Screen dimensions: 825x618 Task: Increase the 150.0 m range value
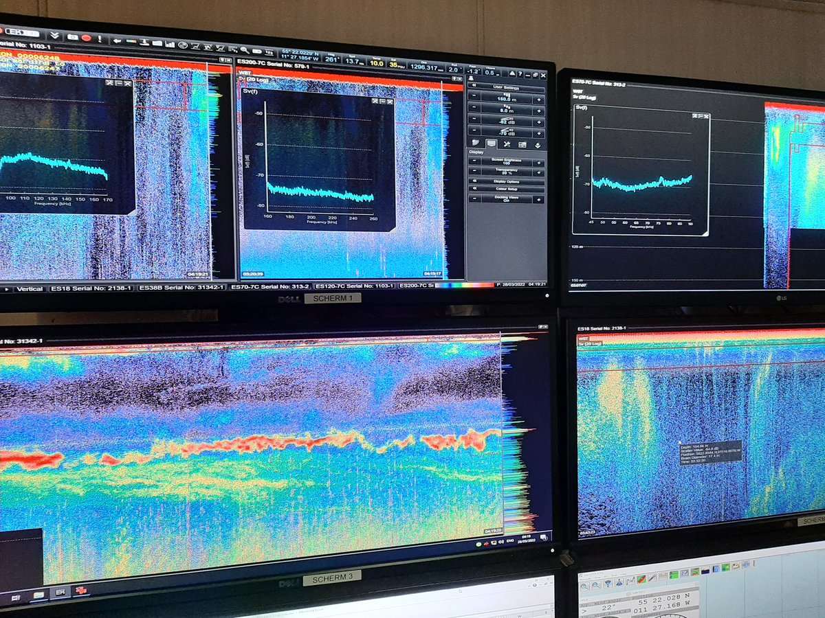pos(539,100)
